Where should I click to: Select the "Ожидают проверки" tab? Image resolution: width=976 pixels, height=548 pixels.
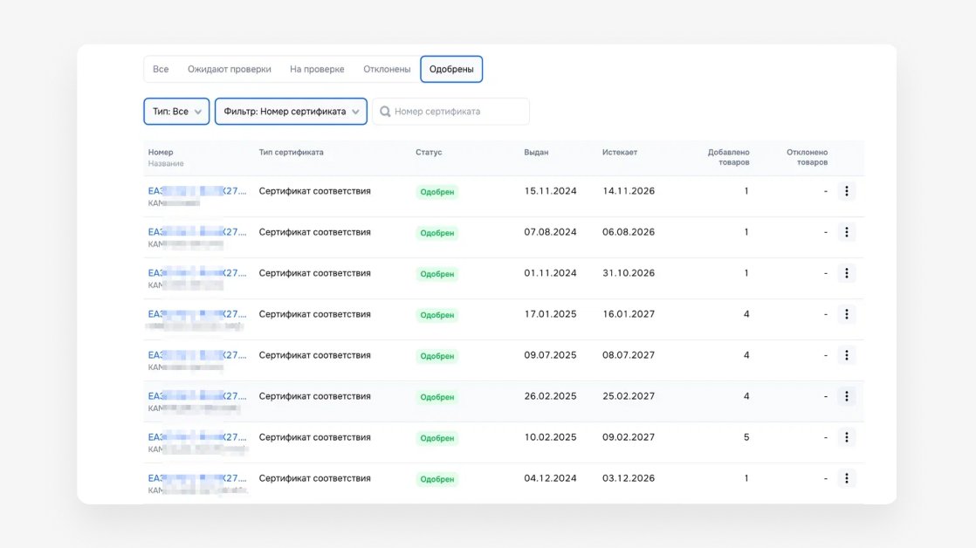point(229,69)
